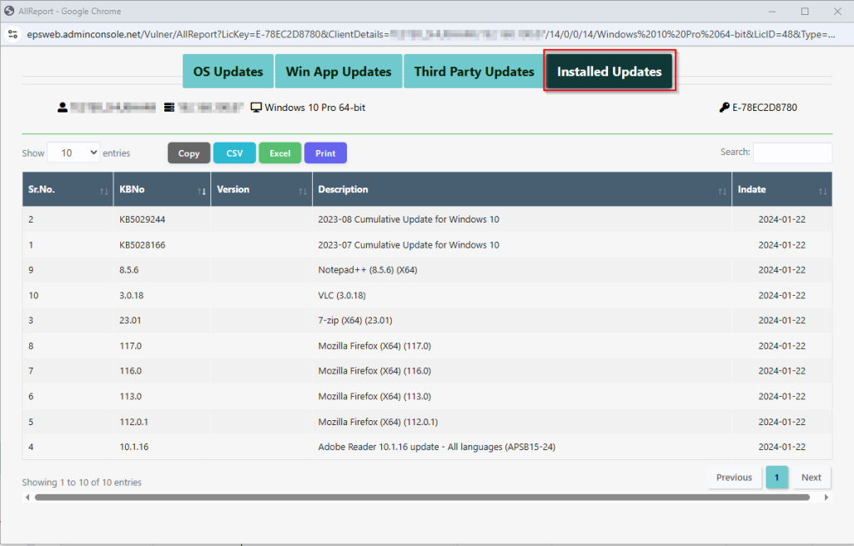Click the monitor icon beside Windows 10 Pro
Image resolution: width=854 pixels, height=546 pixels.
coord(256,108)
